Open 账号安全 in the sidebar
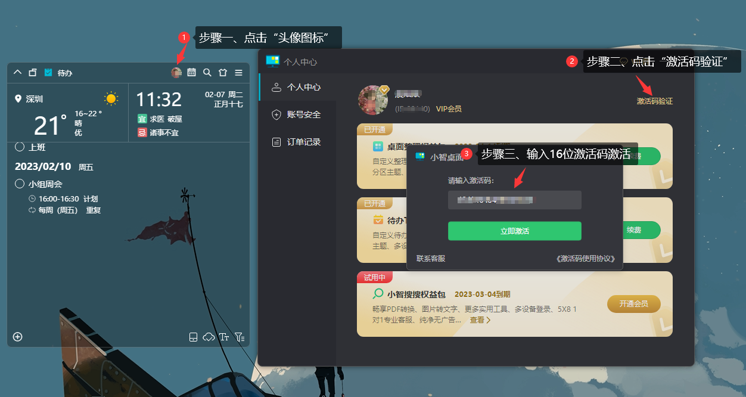 (x=298, y=114)
